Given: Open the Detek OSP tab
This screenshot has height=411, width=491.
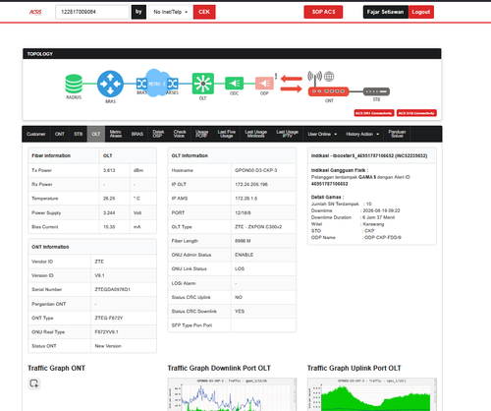Looking at the screenshot, I should coord(158,134).
